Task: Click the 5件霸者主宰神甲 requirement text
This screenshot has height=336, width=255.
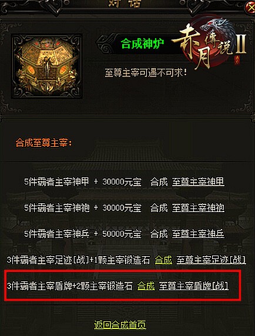Action: coord(56,182)
